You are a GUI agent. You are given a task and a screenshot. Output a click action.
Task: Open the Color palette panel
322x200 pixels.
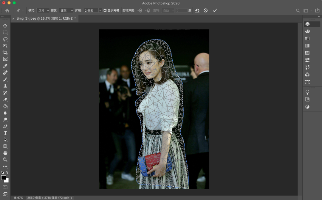pos(307,31)
